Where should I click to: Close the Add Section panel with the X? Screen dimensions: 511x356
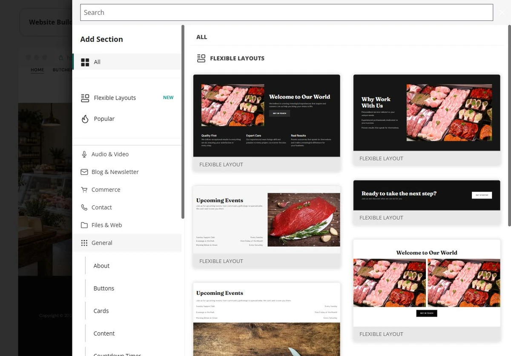tap(502, 13)
